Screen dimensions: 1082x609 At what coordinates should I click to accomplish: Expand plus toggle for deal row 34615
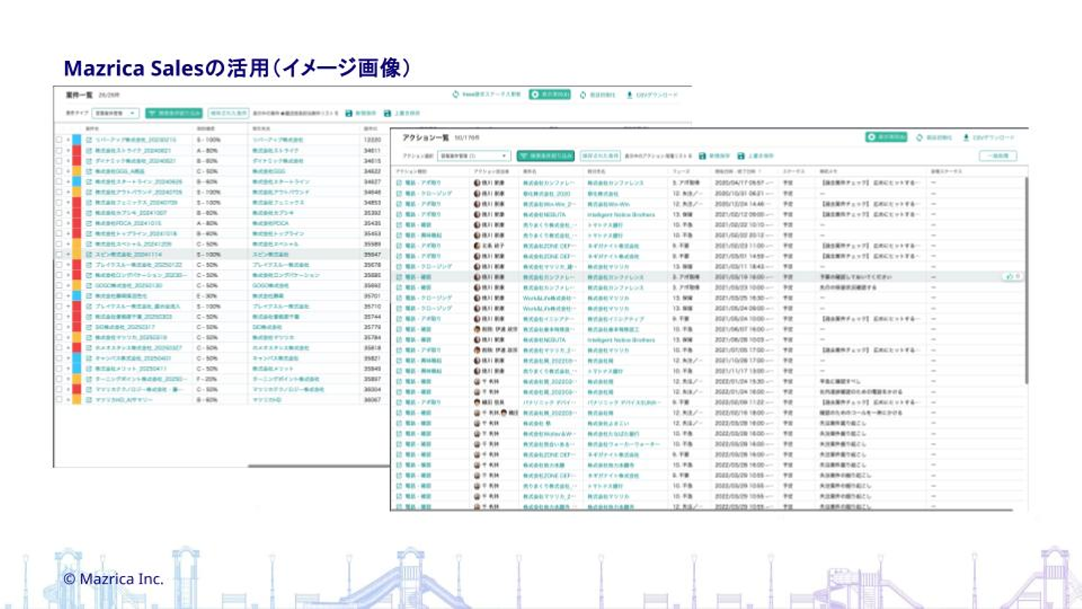pos(68,161)
